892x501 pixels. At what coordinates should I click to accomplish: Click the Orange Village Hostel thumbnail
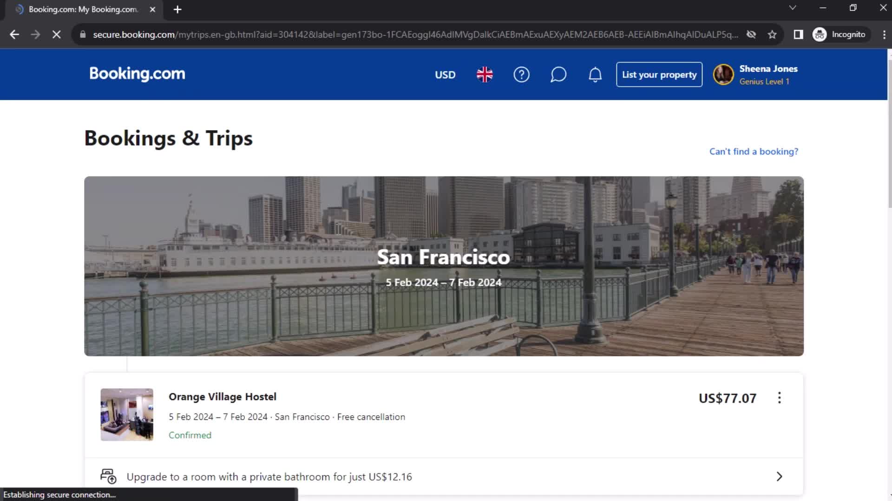tap(126, 414)
